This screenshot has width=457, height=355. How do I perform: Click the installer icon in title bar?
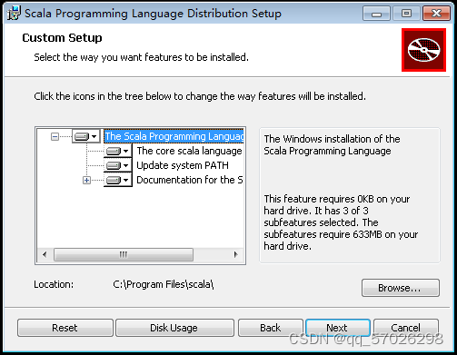(14, 13)
